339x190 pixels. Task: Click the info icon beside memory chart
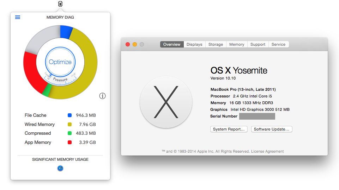pos(103,96)
